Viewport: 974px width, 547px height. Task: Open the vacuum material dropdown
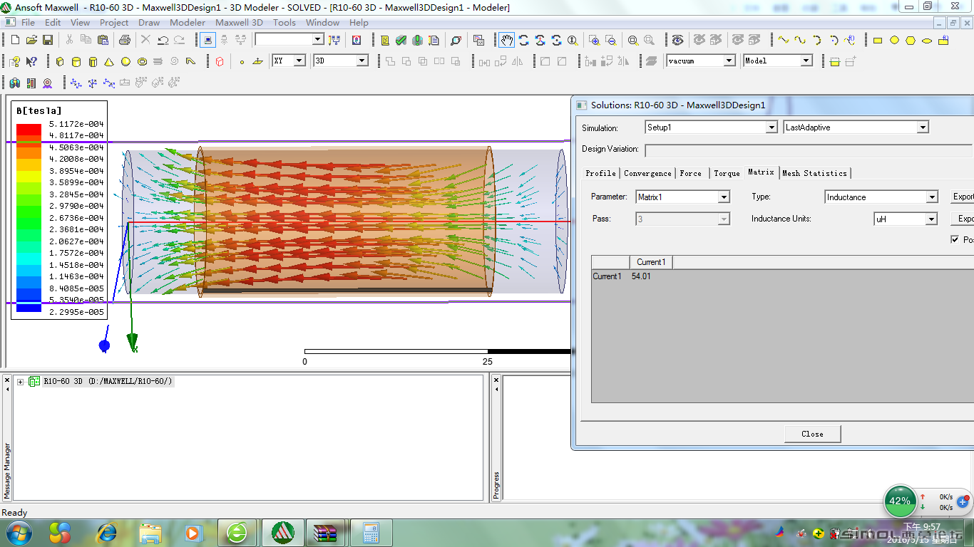[x=729, y=61]
